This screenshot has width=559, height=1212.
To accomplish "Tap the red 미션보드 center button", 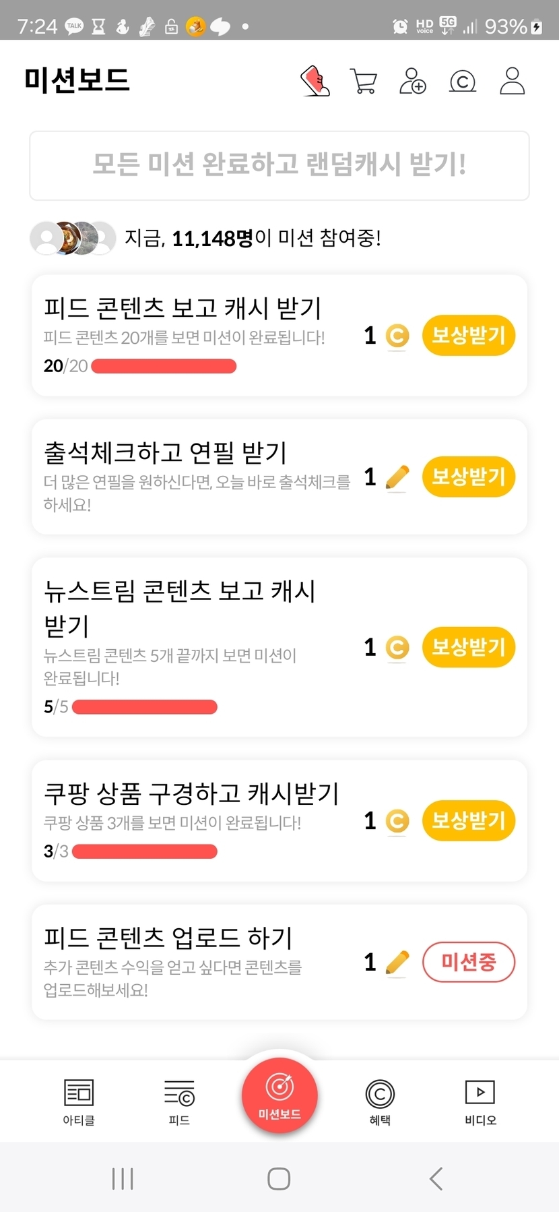I will coord(279,1096).
